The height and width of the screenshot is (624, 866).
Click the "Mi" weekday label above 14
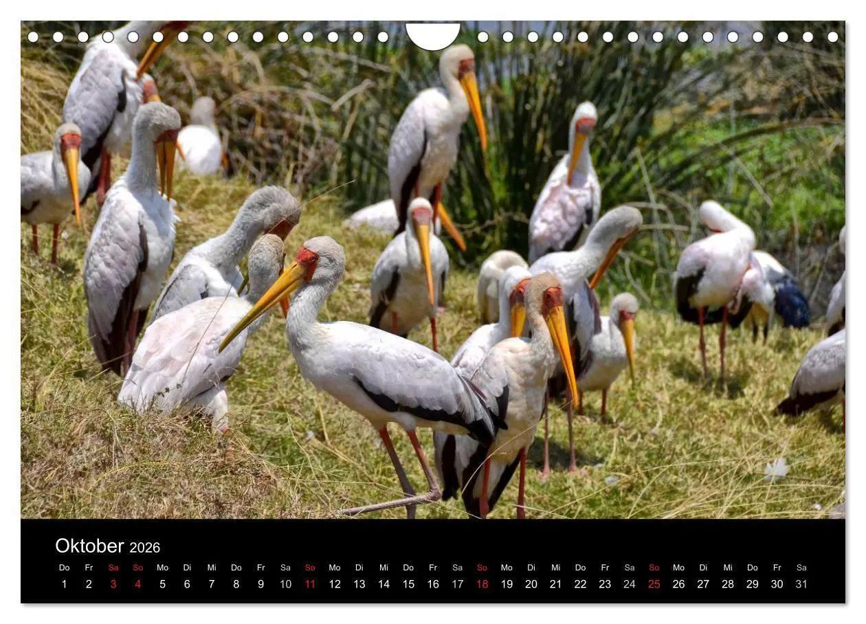tap(384, 568)
